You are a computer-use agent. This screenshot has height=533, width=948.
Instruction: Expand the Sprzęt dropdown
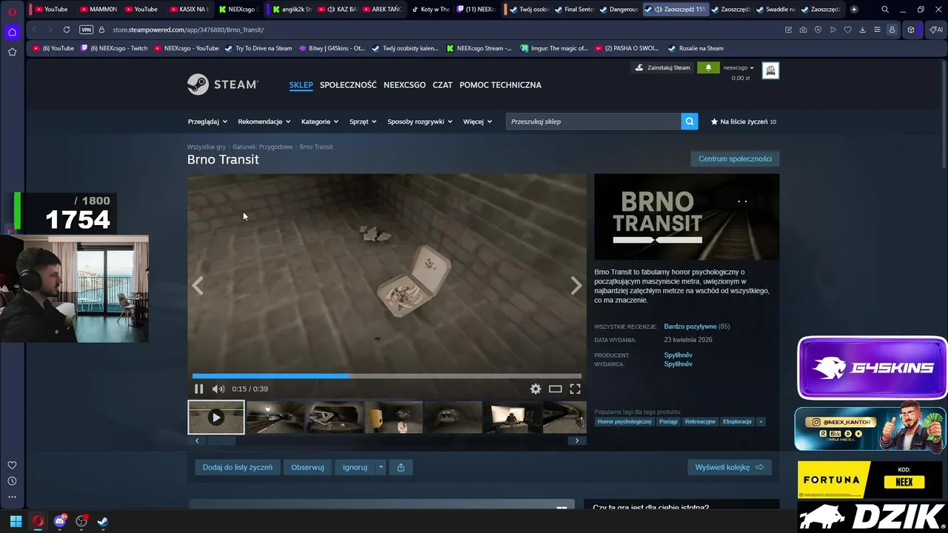[363, 121]
